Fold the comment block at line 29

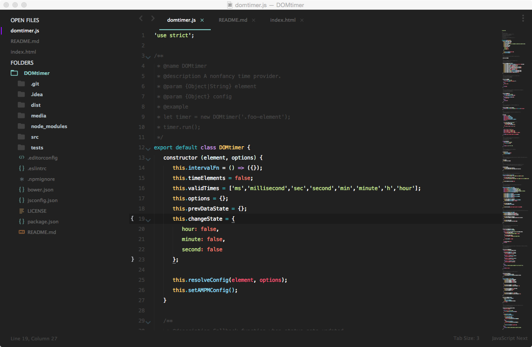[x=148, y=322]
